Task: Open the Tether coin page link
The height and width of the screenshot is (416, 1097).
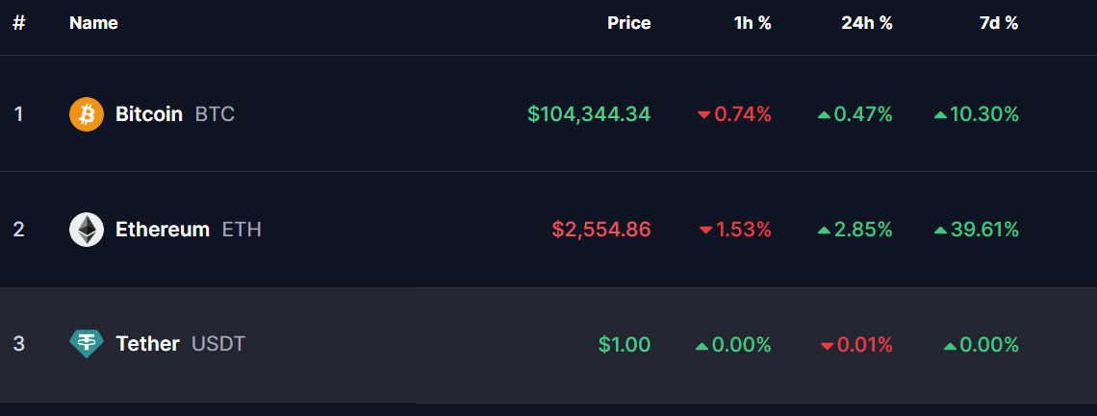Action: (x=147, y=344)
